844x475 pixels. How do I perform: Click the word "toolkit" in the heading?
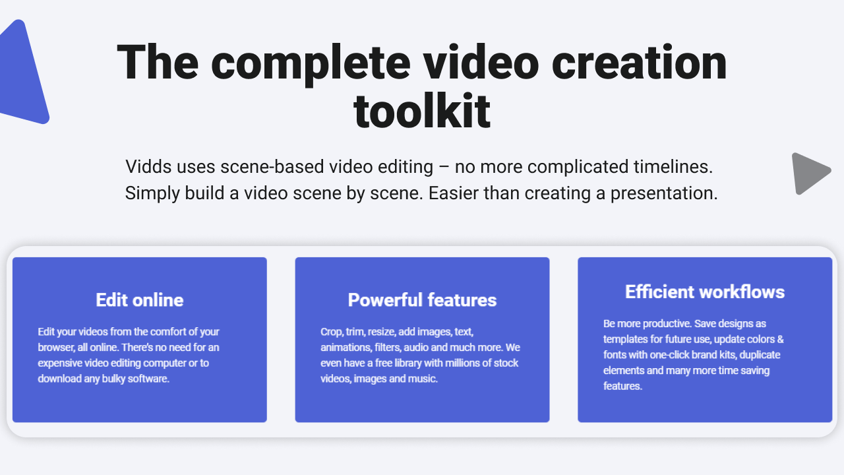click(422, 111)
